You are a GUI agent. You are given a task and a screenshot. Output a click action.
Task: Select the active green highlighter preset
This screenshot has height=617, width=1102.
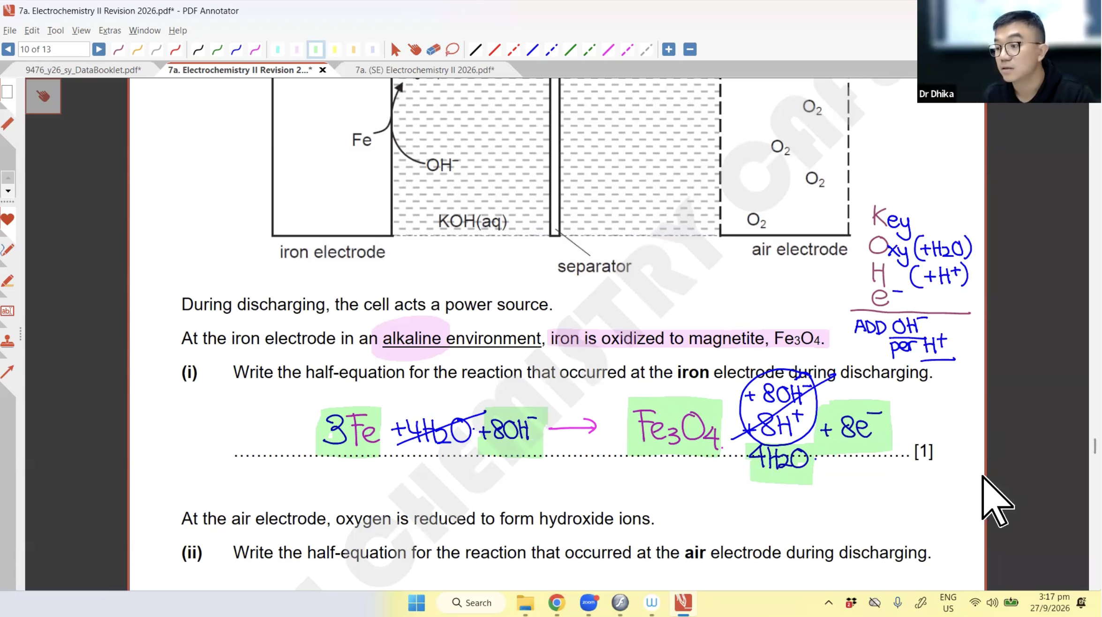(x=316, y=49)
